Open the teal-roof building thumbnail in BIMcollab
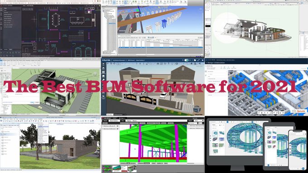Viewport: 308px width, 173px height. point(120,169)
